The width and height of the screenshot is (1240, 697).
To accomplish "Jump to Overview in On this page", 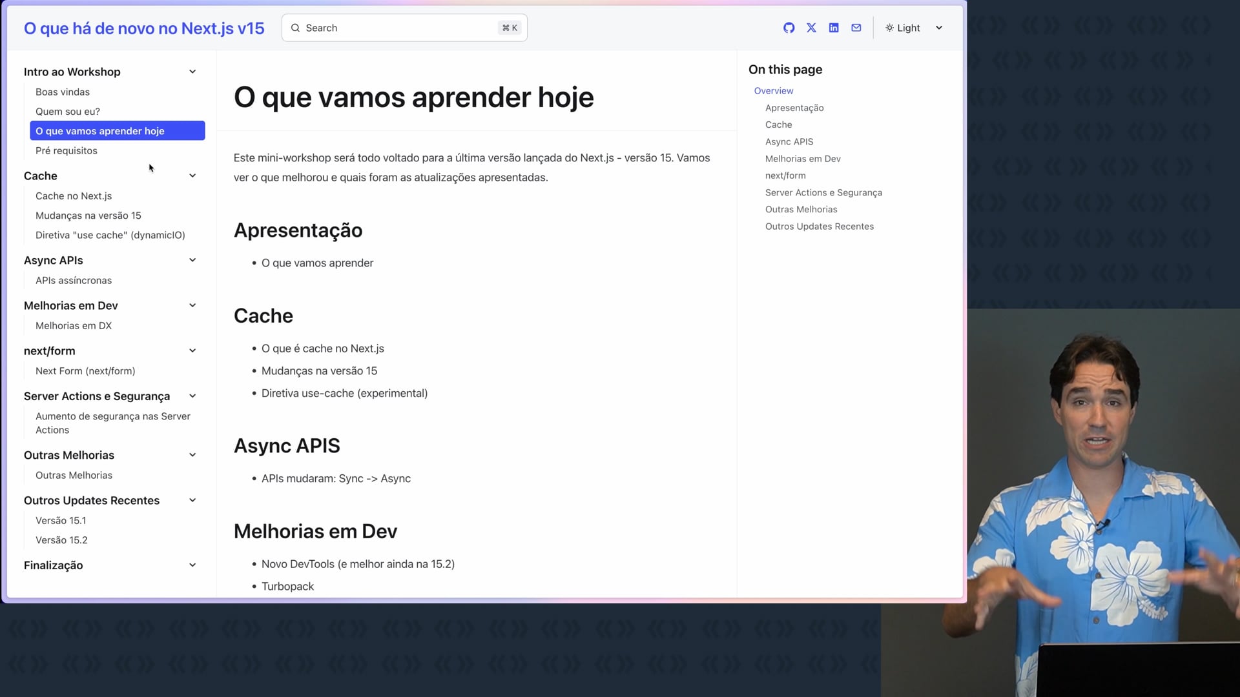I will [773, 91].
